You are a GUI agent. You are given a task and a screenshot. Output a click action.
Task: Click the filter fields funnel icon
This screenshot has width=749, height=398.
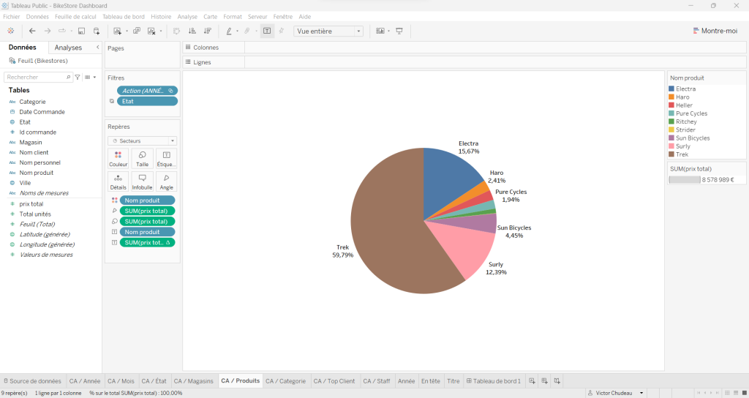(x=78, y=77)
